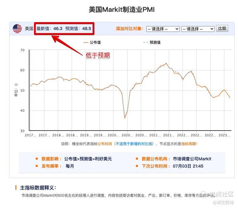Toggle the 公布值 legend series
This screenshot has width=238, height=208.
click(x=92, y=43)
